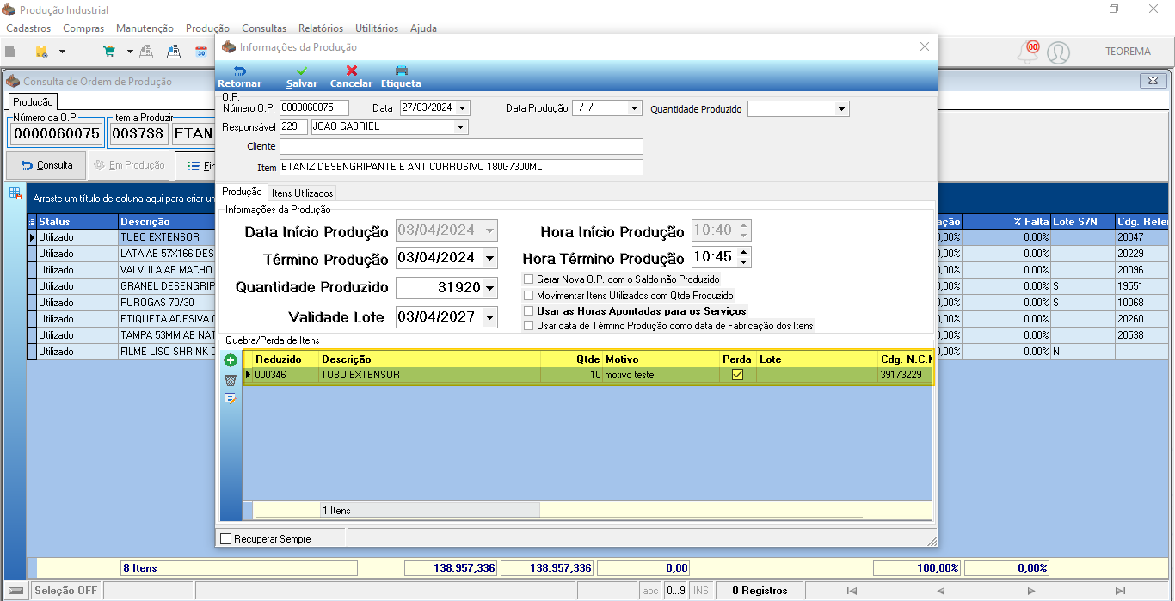Click the Retornar toolbar icon

pos(240,71)
